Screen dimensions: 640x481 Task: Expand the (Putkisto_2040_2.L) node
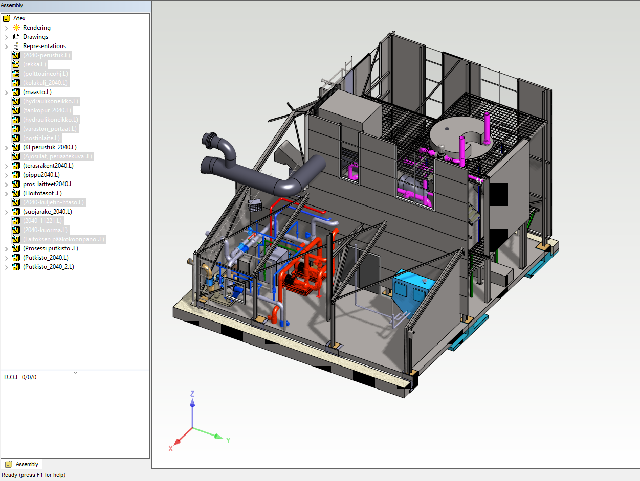click(7, 267)
